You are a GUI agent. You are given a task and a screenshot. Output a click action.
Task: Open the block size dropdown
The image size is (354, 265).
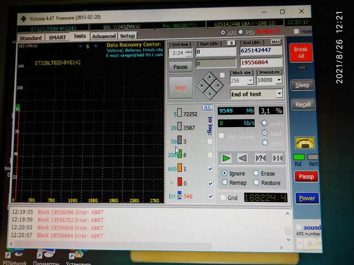250,80
